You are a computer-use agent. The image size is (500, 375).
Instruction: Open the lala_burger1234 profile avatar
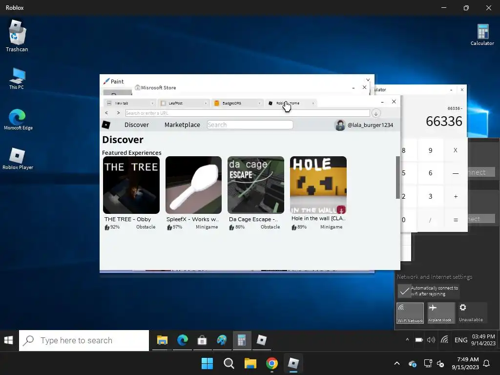(340, 125)
